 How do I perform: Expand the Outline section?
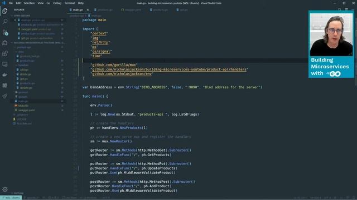point(18,193)
